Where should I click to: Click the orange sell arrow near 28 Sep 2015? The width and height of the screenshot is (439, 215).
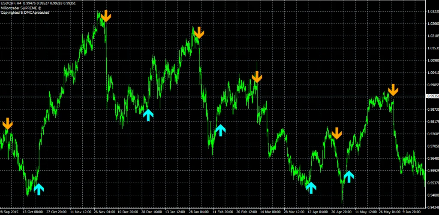[x=7, y=124]
